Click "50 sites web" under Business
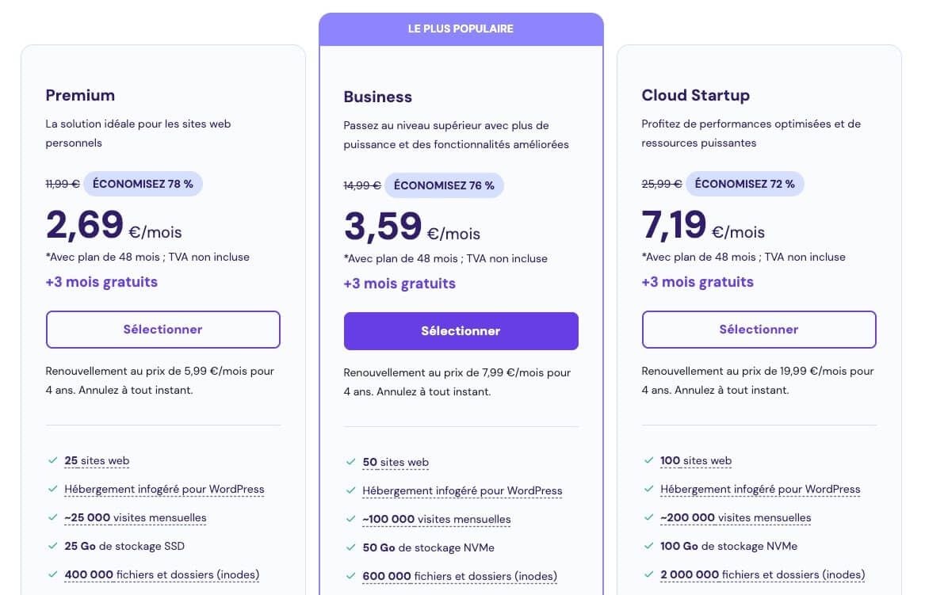 click(396, 462)
